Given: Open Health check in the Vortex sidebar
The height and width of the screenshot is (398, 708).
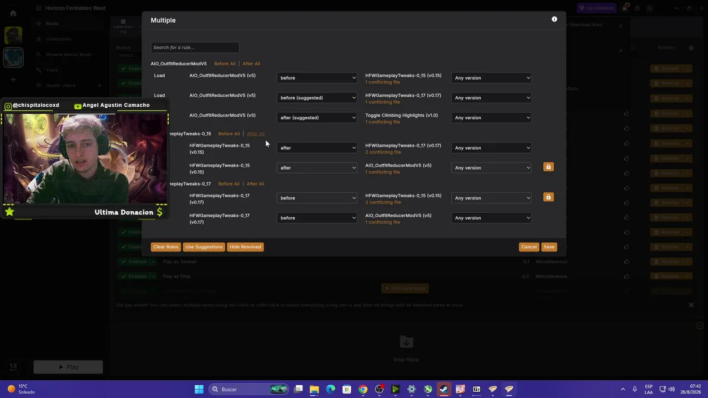Looking at the screenshot, I should 61,86.
